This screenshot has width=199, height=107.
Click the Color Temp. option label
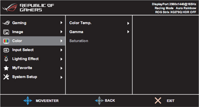(x=80, y=23)
